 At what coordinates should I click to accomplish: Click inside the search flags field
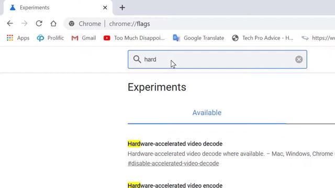coord(217,60)
